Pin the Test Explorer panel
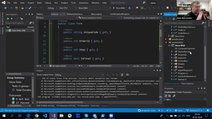 point(29,14)
